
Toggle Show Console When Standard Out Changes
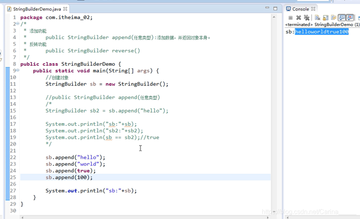point(342,17)
